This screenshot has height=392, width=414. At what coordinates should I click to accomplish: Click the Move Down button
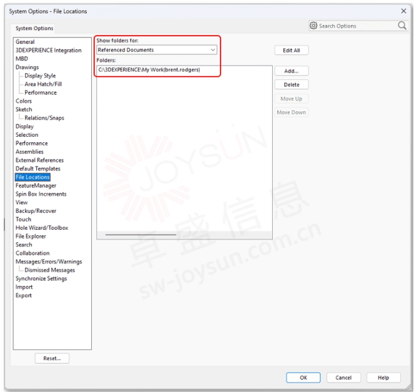(292, 112)
